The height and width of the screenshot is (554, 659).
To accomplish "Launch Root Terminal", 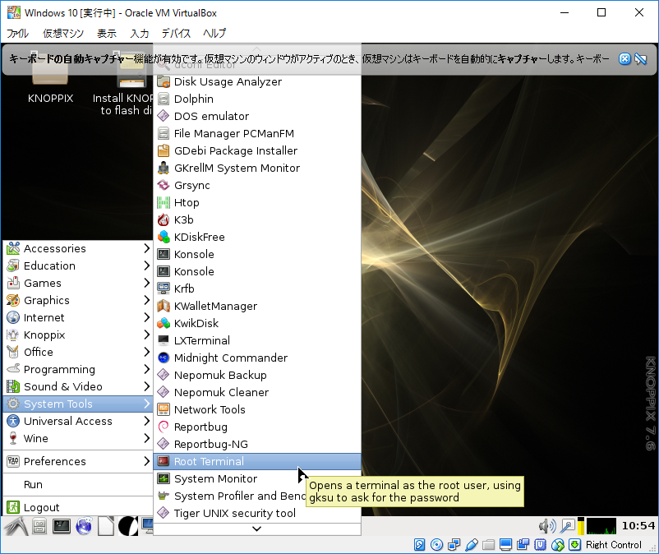I will point(257,461).
